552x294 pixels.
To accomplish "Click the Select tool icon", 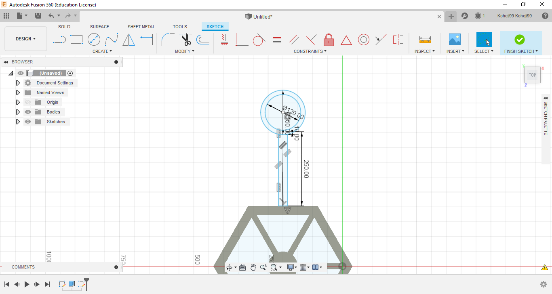I will coord(484,40).
